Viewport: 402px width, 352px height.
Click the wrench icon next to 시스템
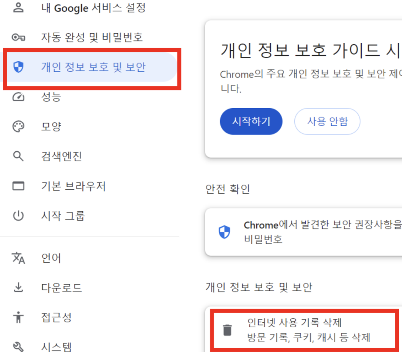[x=18, y=347]
